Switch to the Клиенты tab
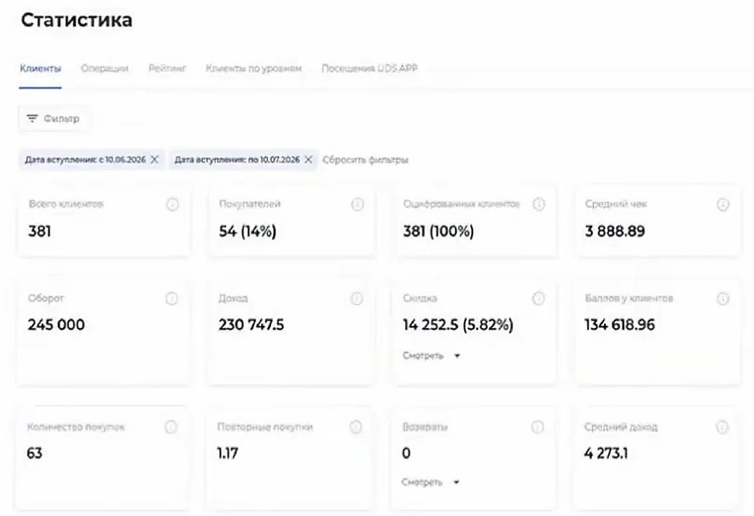Viewport: 754px width, 516px height. tap(40, 68)
